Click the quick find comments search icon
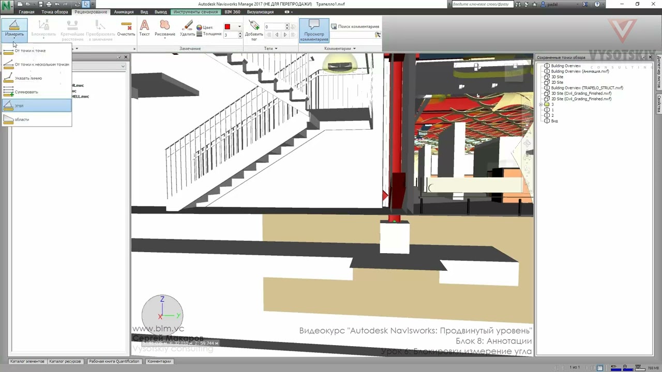The image size is (662, 372). 378,35
